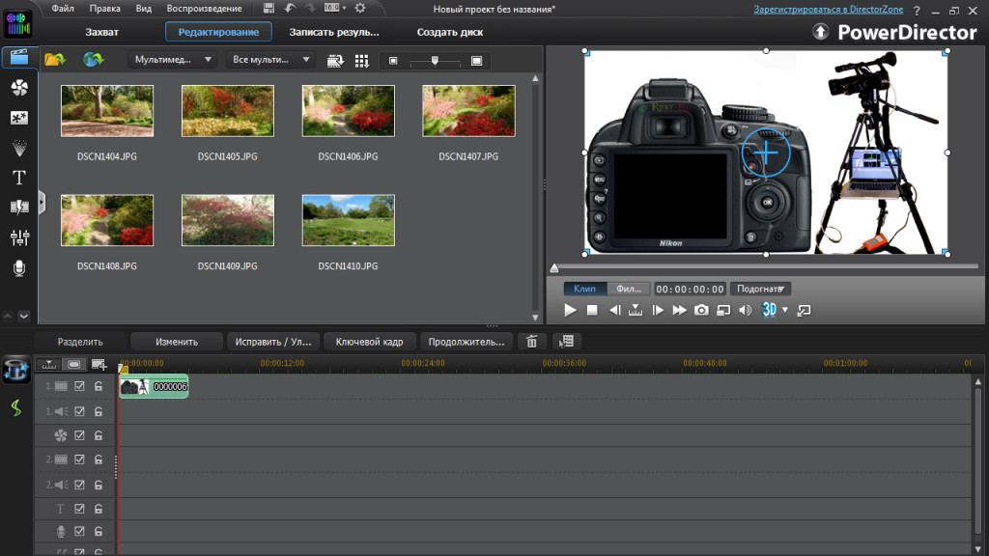Screen dimensions: 989x556
Task: Add tracks in the track manager
Action: [x=99, y=364]
